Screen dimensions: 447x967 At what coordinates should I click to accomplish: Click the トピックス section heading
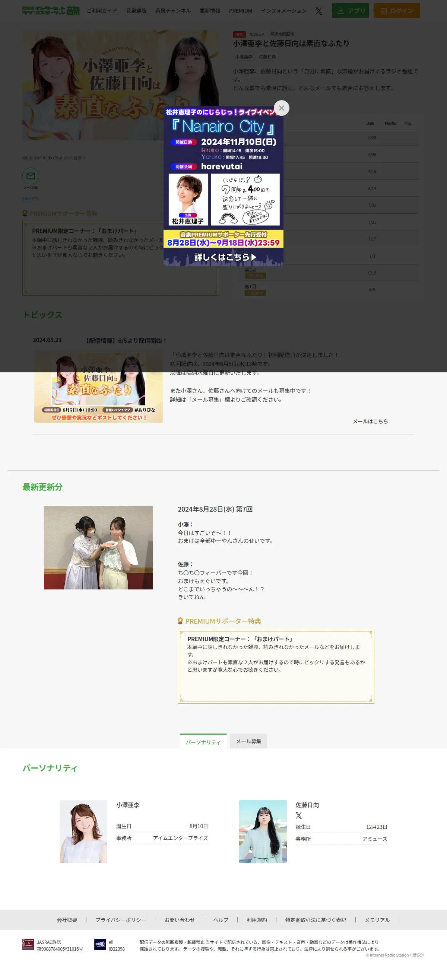click(x=42, y=315)
